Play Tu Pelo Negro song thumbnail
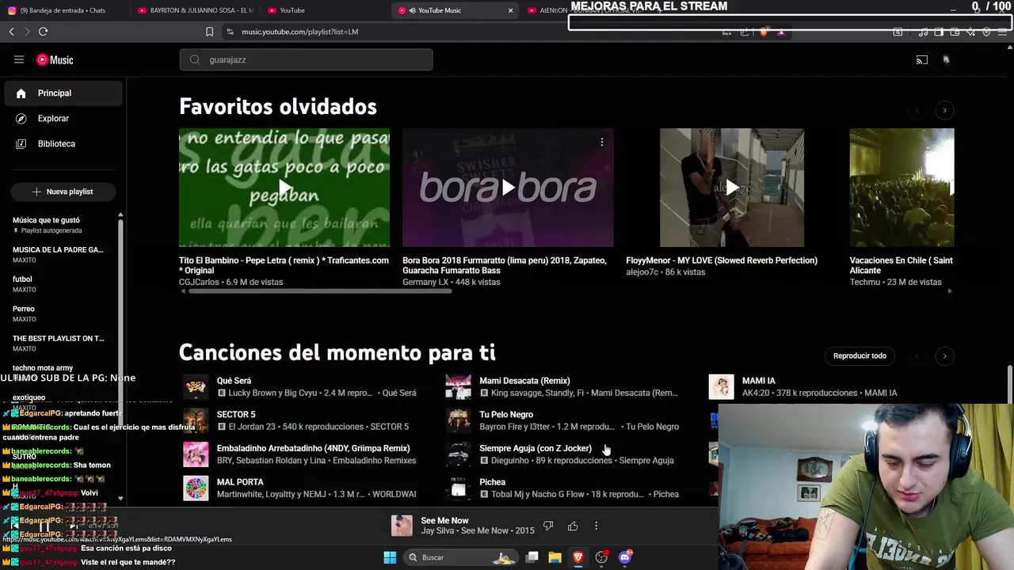 click(458, 420)
